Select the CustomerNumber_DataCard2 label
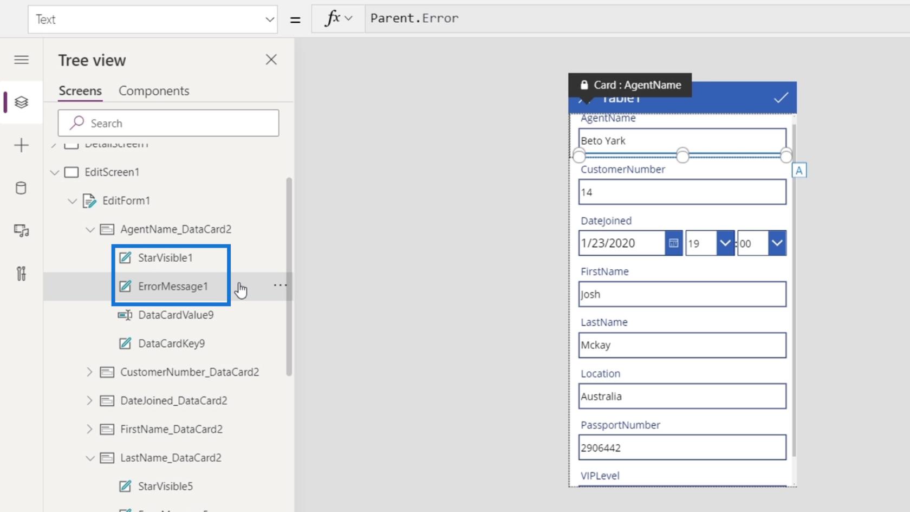 pyautogui.click(x=190, y=372)
